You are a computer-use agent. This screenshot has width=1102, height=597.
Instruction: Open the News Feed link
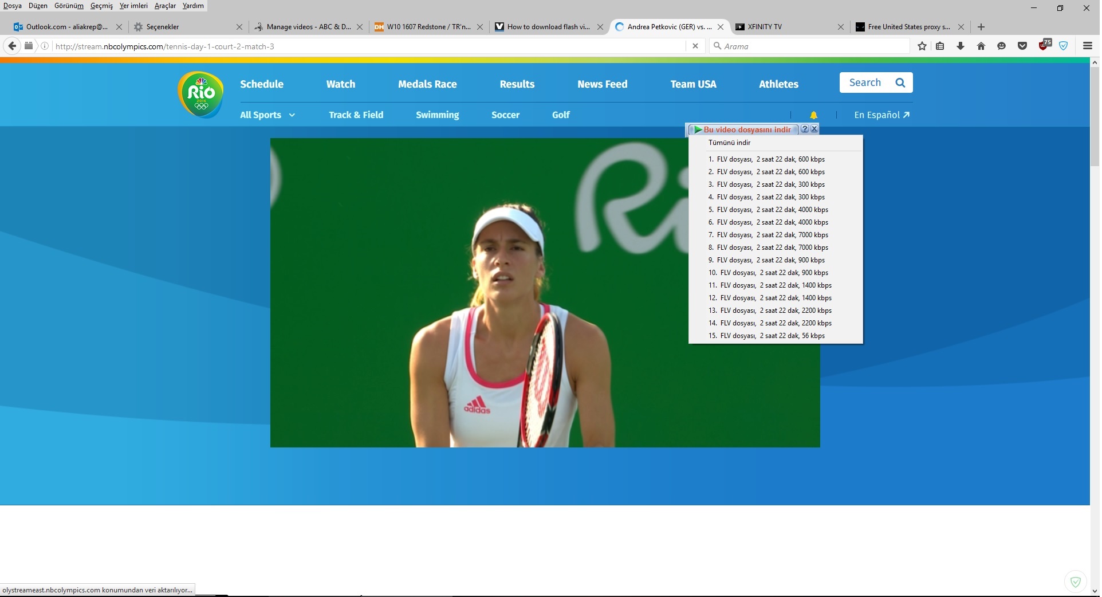[x=603, y=84]
